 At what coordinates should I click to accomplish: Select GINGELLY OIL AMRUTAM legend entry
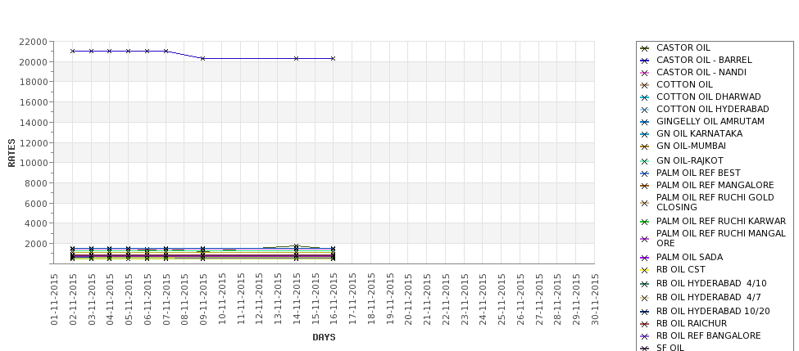click(x=710, y=121)
